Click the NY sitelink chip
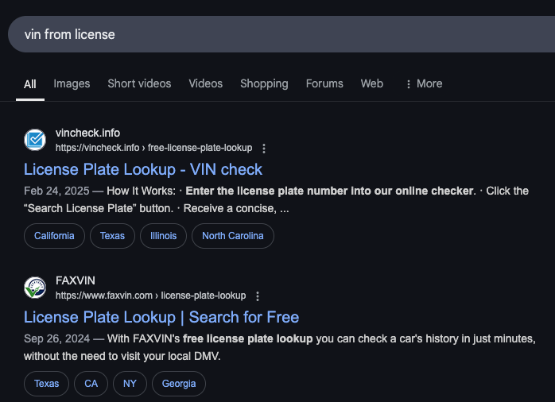This screenshot has height=402, width=555. (x=130, y=384)
